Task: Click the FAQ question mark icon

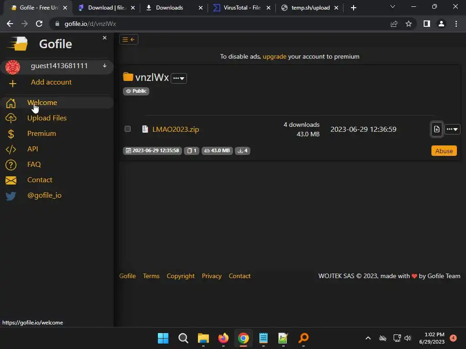Action: tap(11, 165)
